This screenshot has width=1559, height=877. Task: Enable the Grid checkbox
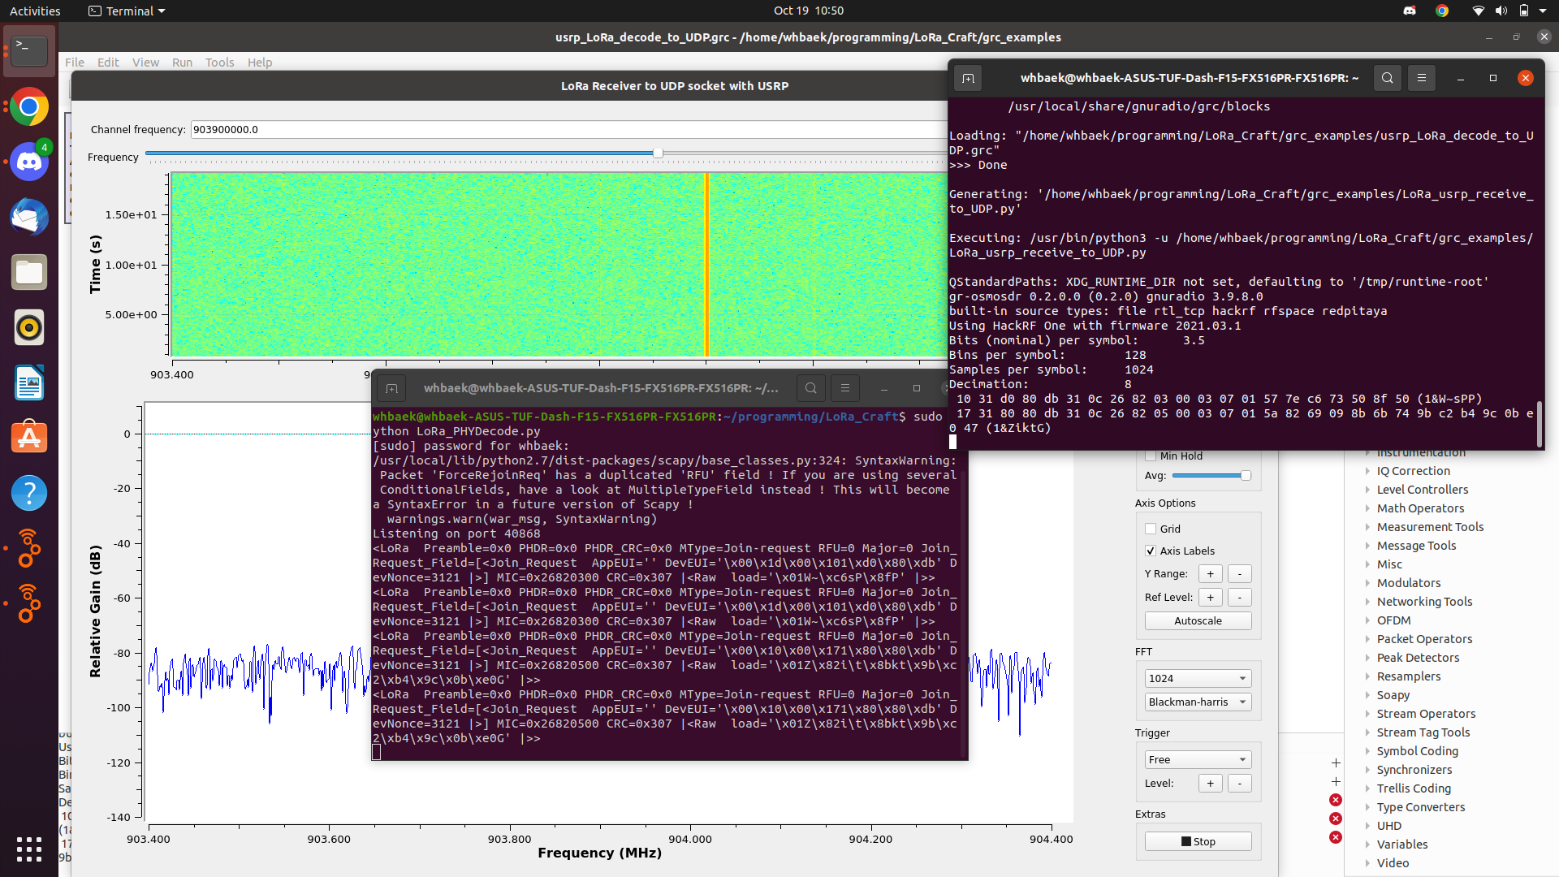1151,529
